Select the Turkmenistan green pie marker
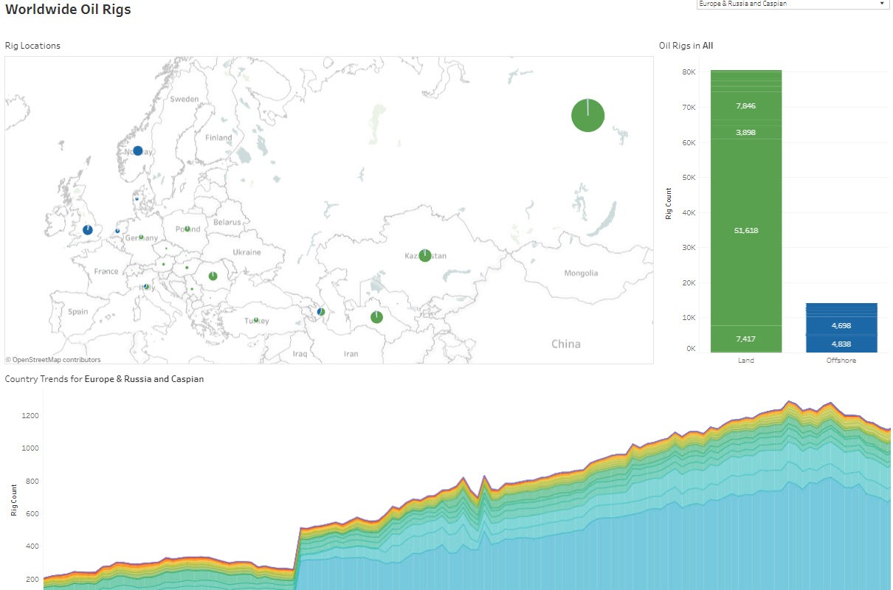 coord(376,317)
